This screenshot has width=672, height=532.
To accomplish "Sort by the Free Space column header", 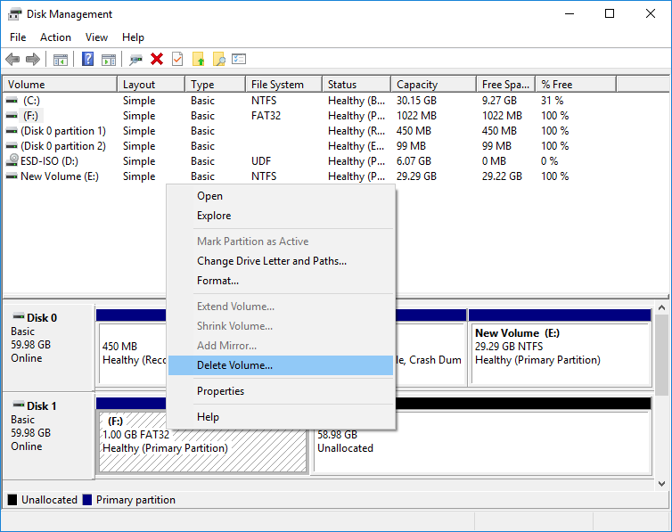I will (x=506, y=85).
